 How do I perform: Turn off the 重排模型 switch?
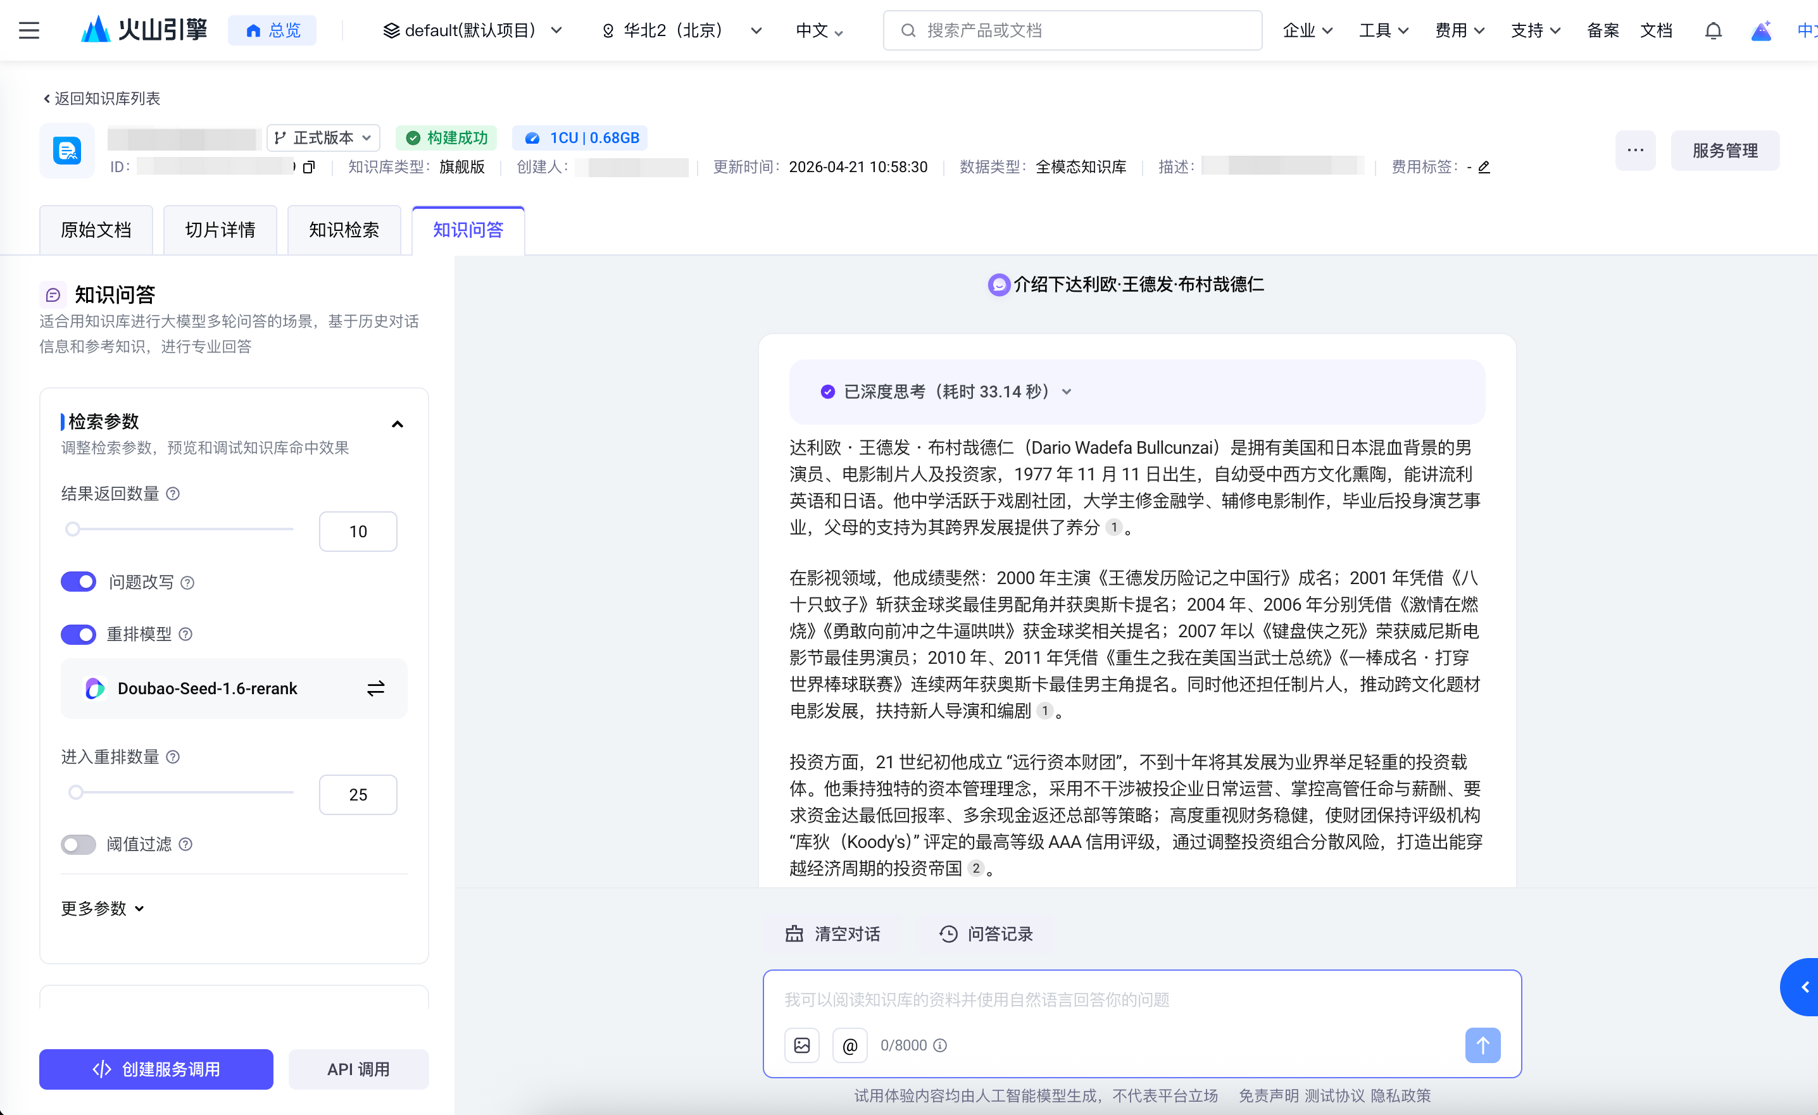(78, 634)
